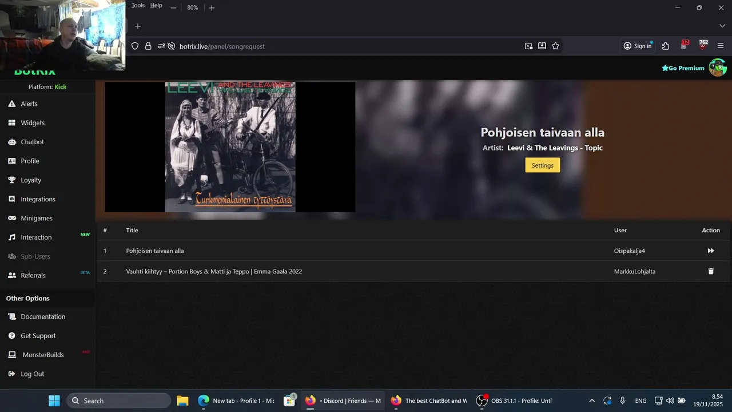The image size is (732, 412).
Task: Open File Explorer from taskbar
Action: click(x=182, y=401)
